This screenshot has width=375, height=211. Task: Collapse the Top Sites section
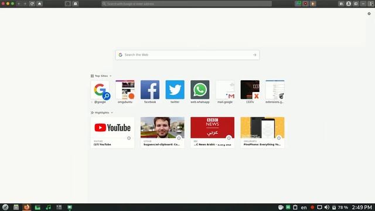(x=111, y=76)
